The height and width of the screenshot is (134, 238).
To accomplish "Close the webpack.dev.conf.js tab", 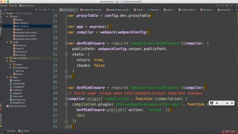I will click(103, 10).
